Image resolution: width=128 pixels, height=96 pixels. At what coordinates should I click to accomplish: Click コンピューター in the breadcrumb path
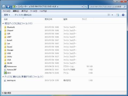pos(23,7)
